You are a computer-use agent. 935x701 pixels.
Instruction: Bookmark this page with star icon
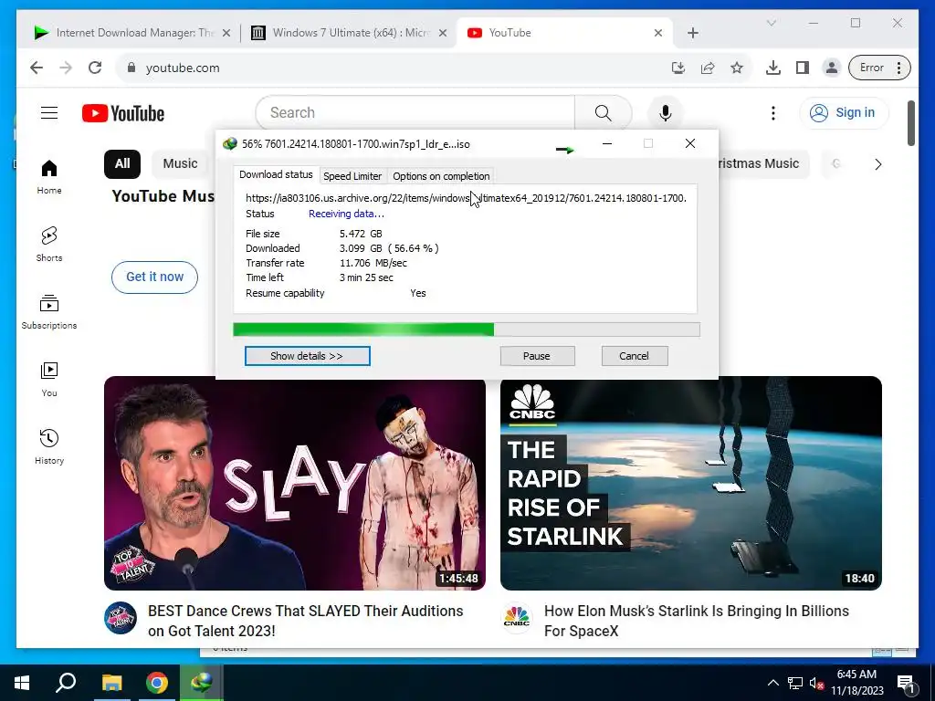(737, 68)
